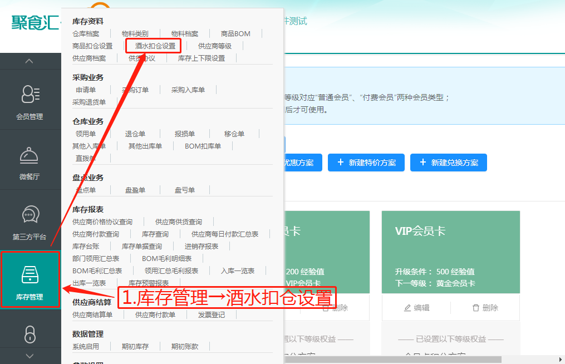Open 库存台账 report
This screenshot has width=565, height=364.
click(86, 247)
